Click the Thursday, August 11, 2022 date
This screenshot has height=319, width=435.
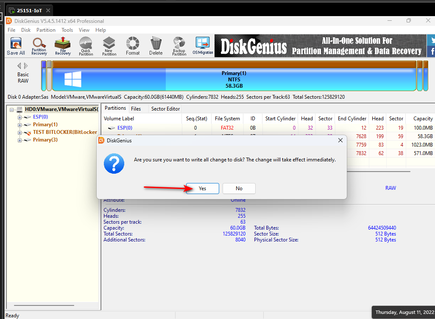(404, 312)
